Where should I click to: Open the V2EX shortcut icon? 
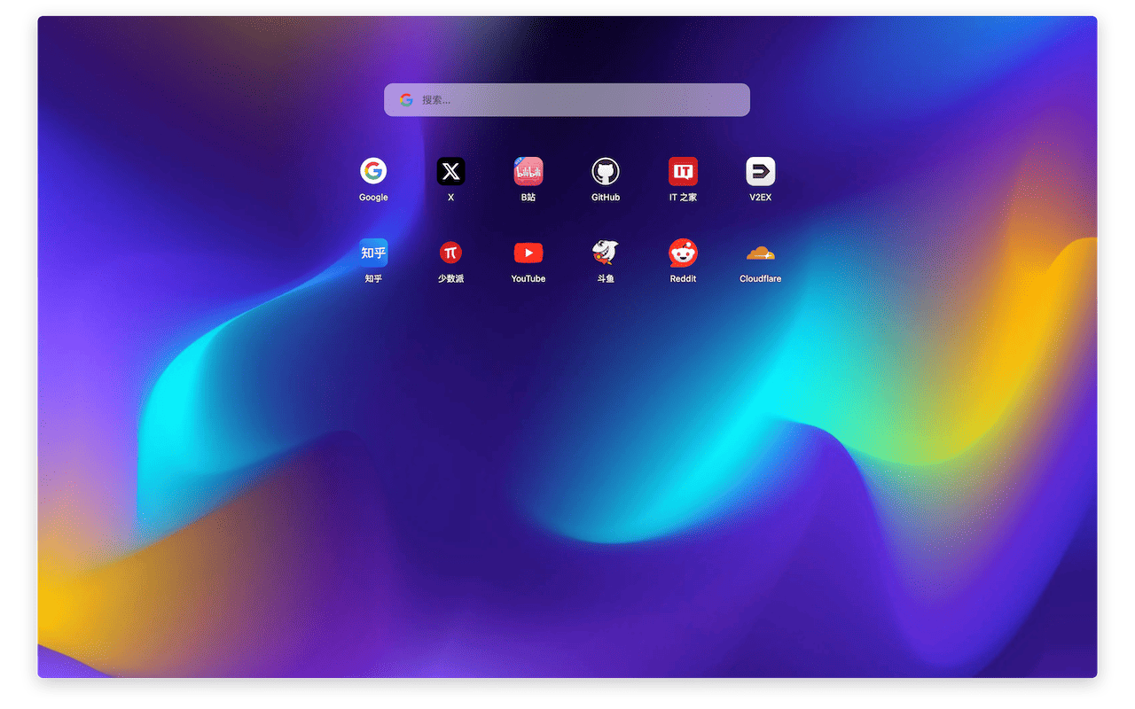click(x=760, y=171)
